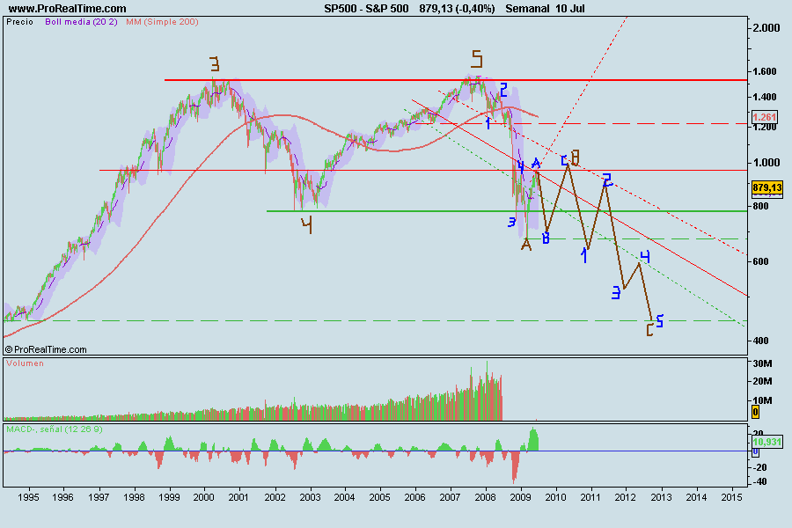Select the 1.600 price axis value
Screen dimensions: 792x528
coord(765,71)
